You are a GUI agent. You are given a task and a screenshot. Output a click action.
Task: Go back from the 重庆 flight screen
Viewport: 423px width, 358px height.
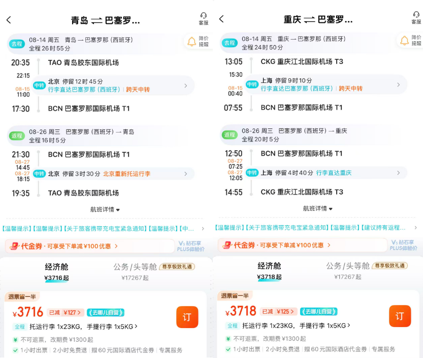(x=221, y=19)
